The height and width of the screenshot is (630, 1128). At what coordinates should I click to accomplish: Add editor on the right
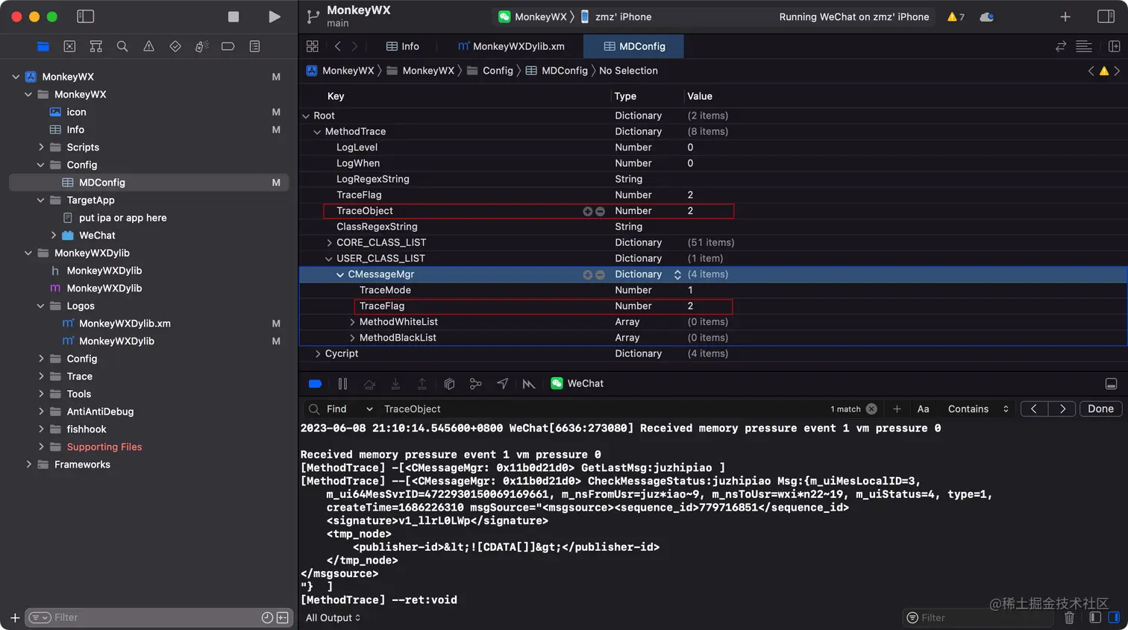[x=1114, y=46]
